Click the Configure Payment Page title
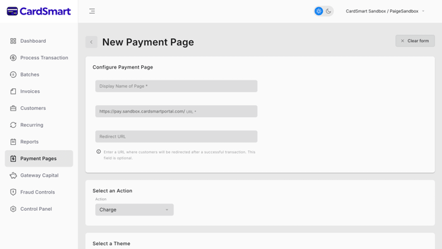 coord(123,67)
